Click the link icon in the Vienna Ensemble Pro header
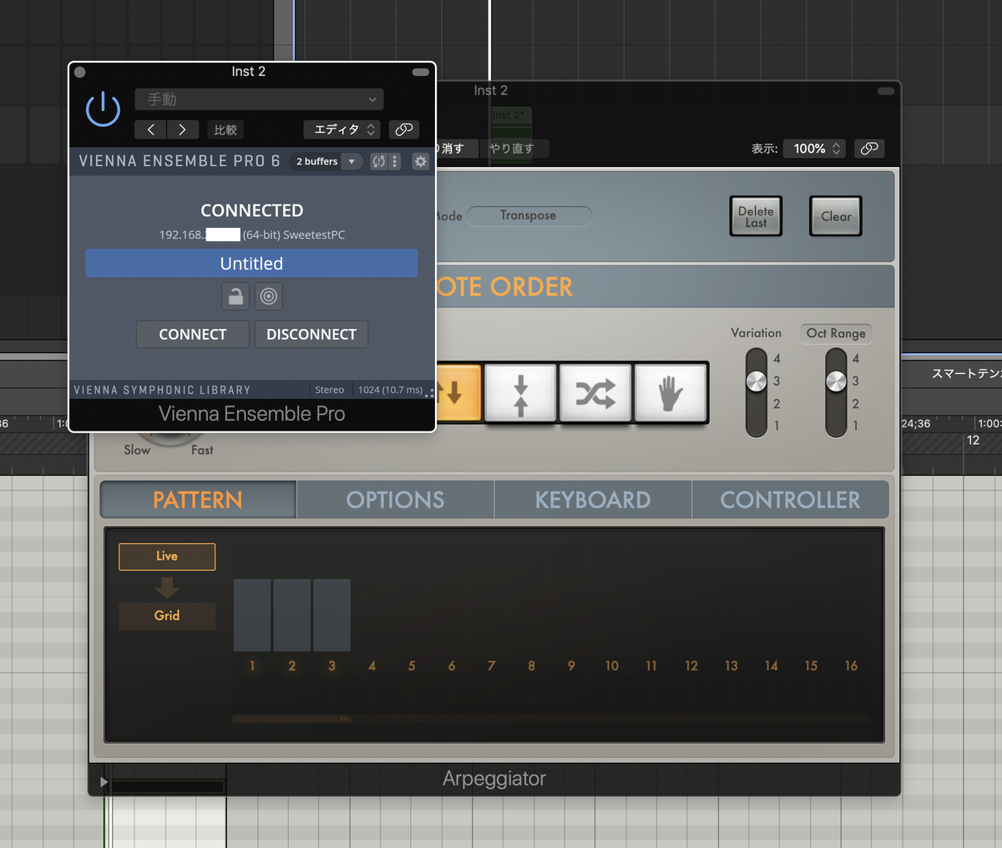Image resolution: width=1002 pixels, height=848 pixels. pos(404,129)
